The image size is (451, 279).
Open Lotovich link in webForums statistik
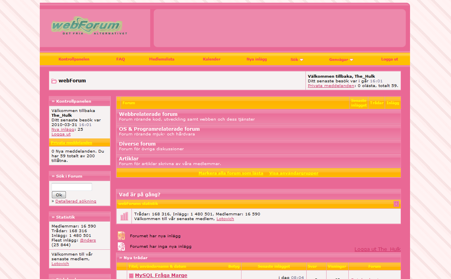click(x=225, y=219)
